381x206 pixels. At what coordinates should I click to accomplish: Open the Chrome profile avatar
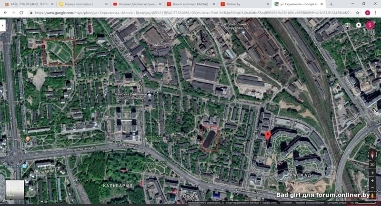367,13
